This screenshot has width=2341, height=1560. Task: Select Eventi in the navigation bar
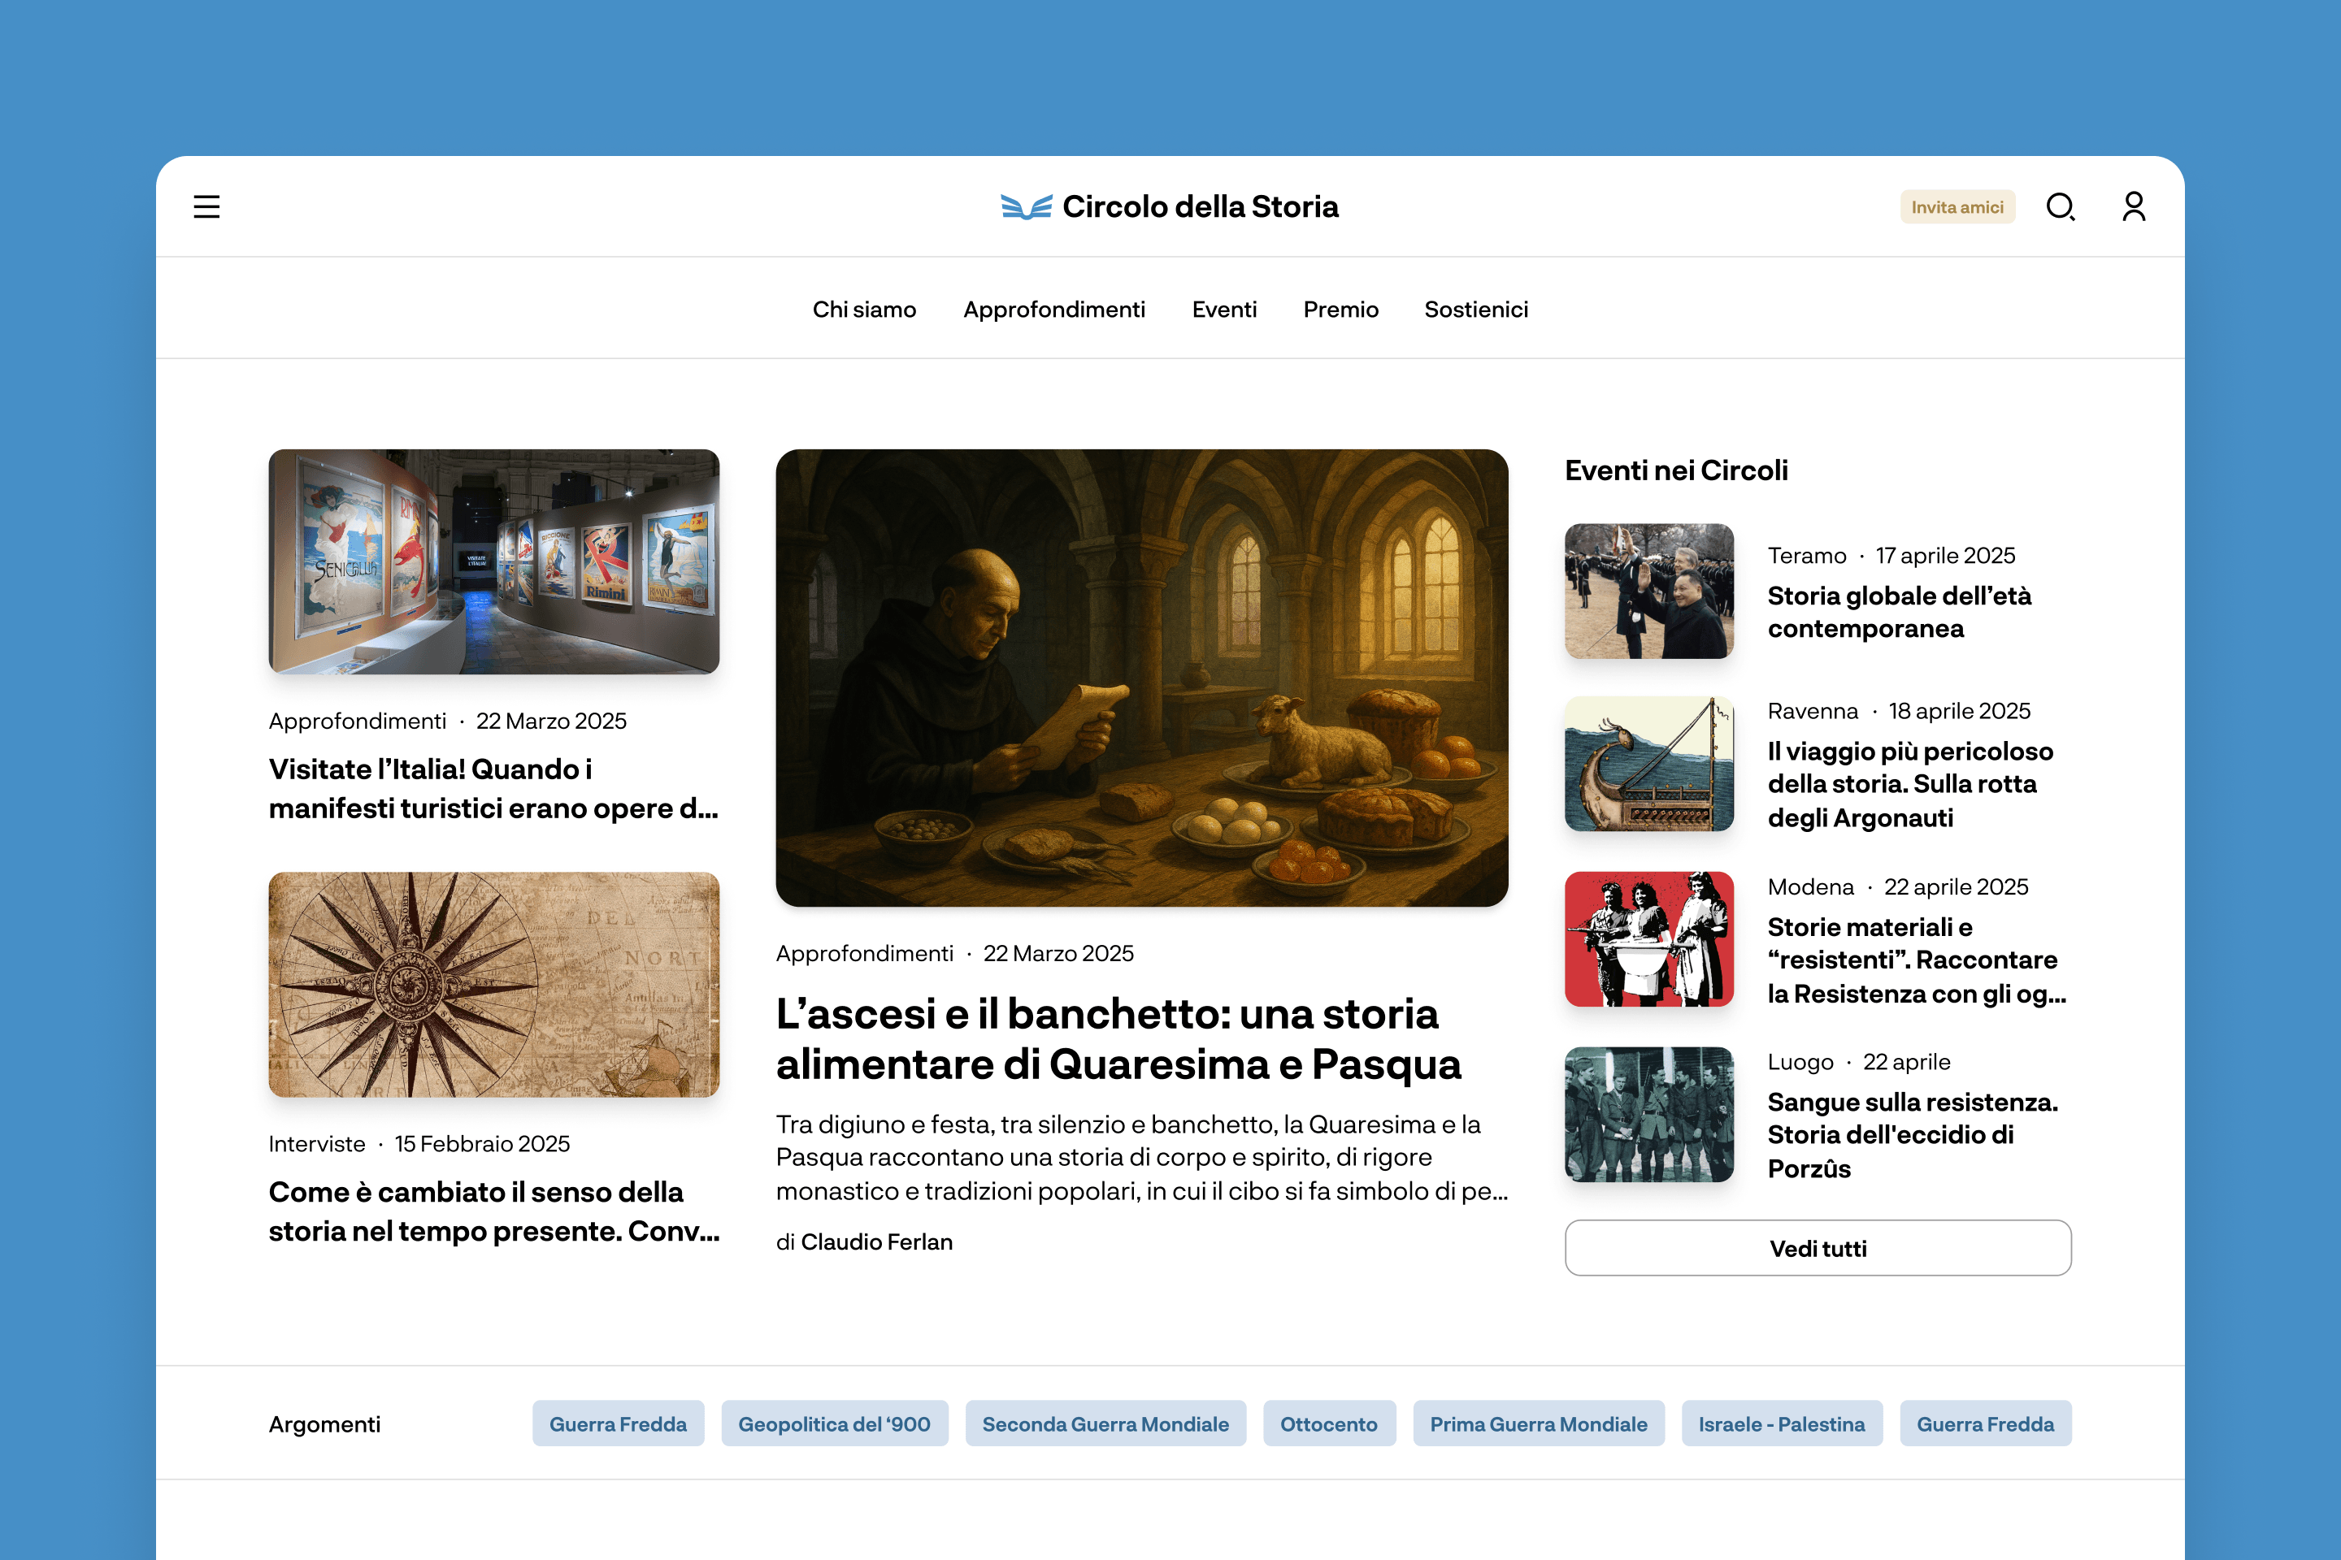coord(1223,310)
